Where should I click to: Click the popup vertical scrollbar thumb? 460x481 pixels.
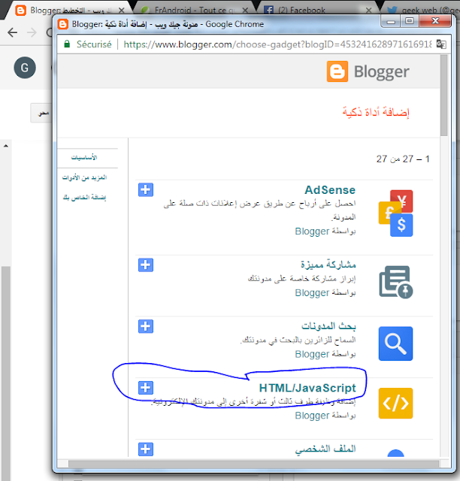[x=443, y=95]
